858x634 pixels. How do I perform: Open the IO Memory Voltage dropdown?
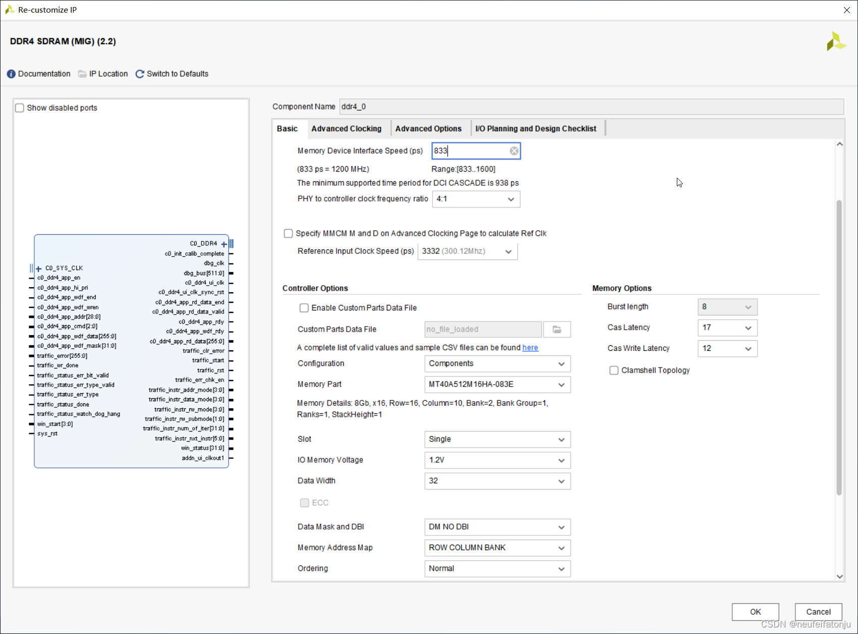[497, 460]
